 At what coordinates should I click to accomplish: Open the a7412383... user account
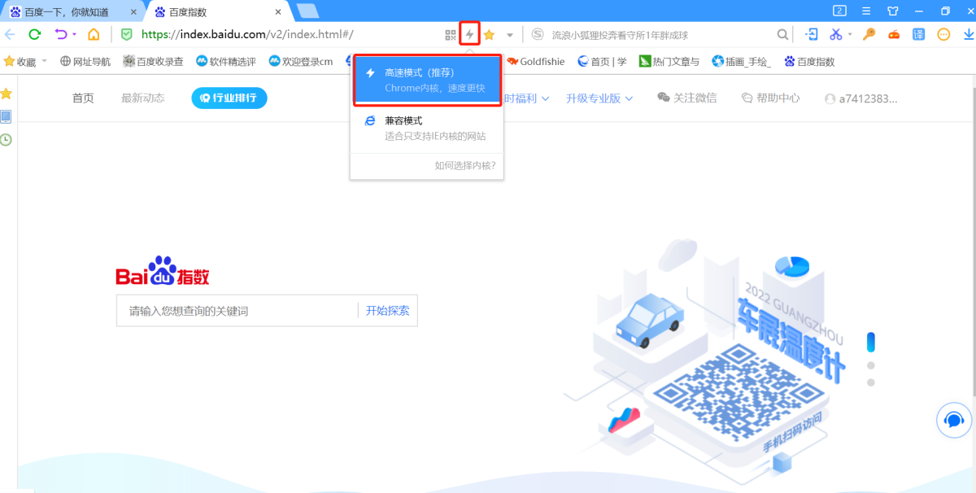861,98
